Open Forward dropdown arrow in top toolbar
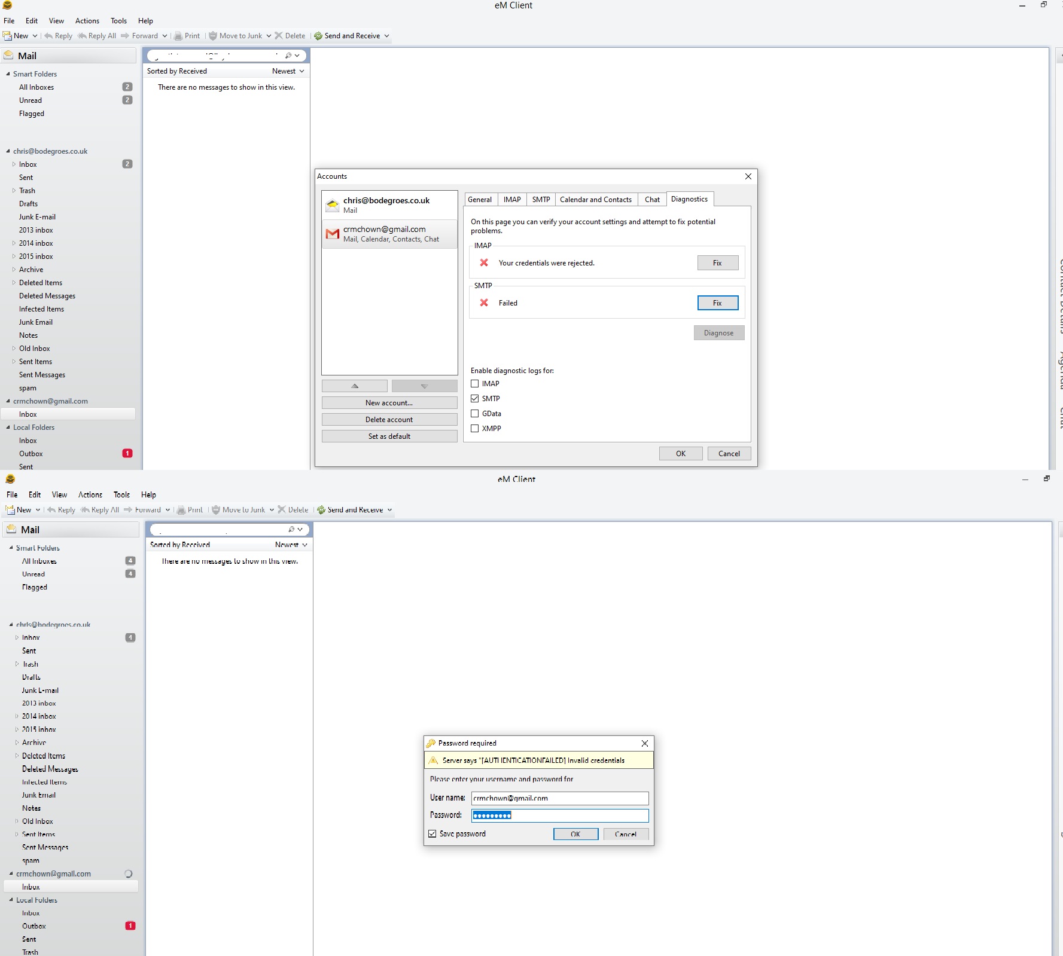Viewport: 1063px width, 956px height. tap(165, 36)
